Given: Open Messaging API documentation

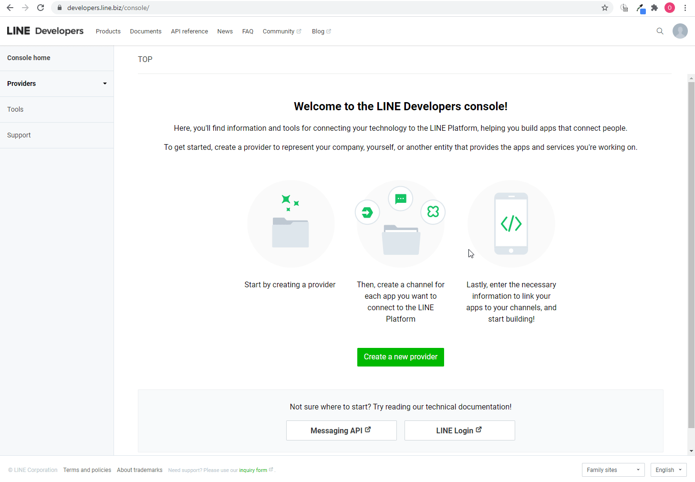Looking at the screenshot, I should point(342,430).
